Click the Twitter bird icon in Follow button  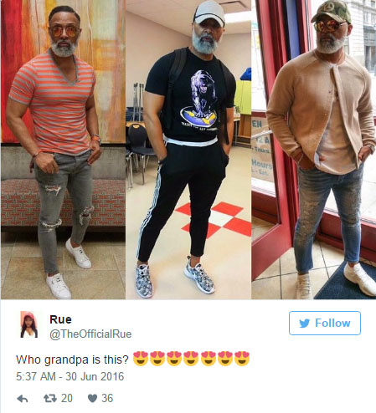tap(304, 324)
